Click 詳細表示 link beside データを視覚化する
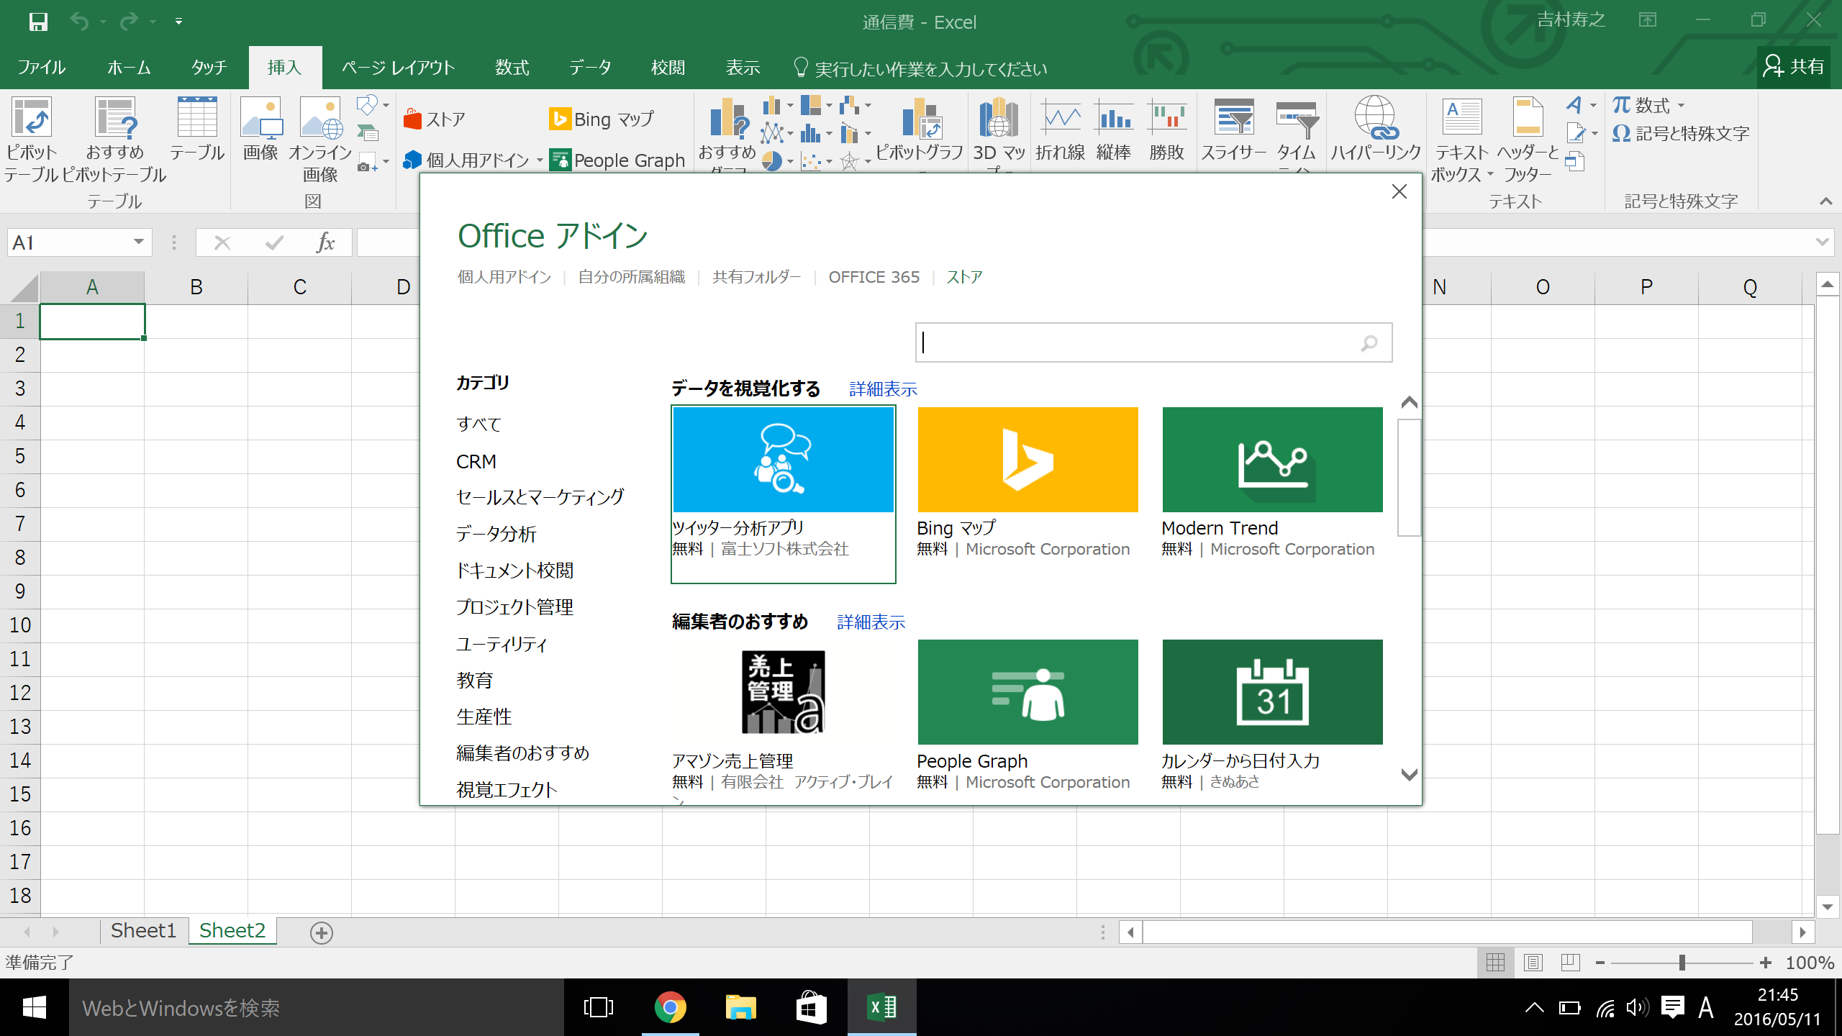This screenshot has width=1842, height=1036. click(x=884, y=389)
